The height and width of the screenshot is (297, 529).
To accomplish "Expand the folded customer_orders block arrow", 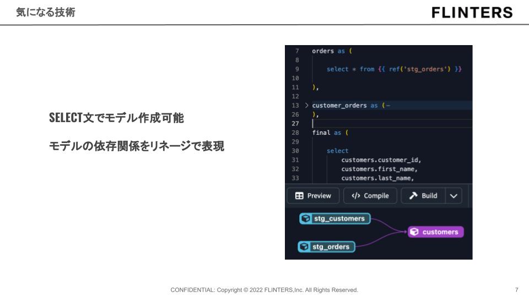I will (306, 106).
